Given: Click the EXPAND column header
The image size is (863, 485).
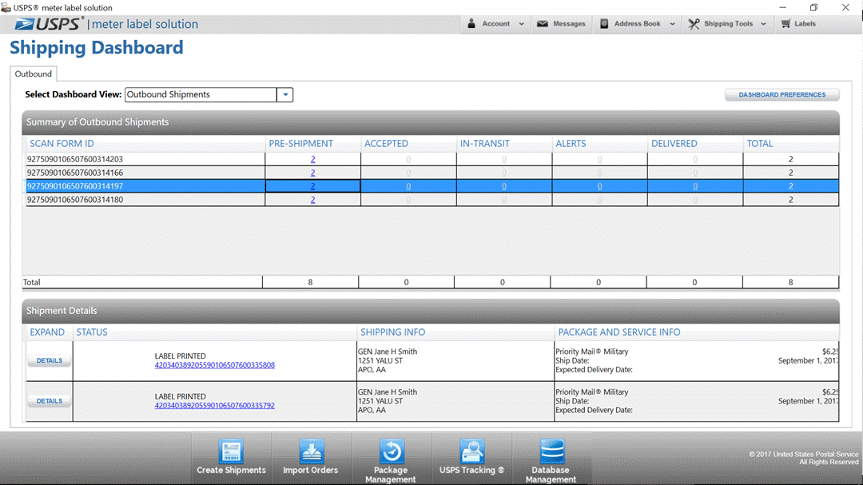Looking at the screenshot, I should [x=47, y=332].
